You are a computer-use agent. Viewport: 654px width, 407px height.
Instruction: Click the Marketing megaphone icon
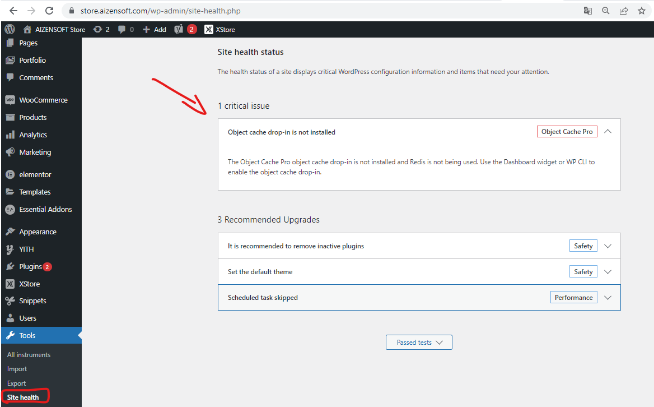coord(11,152)
